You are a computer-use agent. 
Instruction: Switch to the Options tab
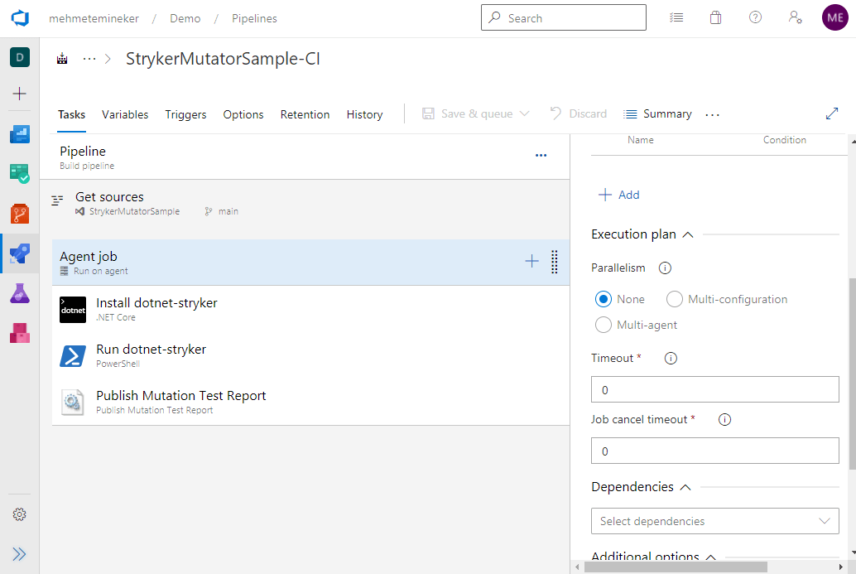pyautogui.click(x=243, y=114)
